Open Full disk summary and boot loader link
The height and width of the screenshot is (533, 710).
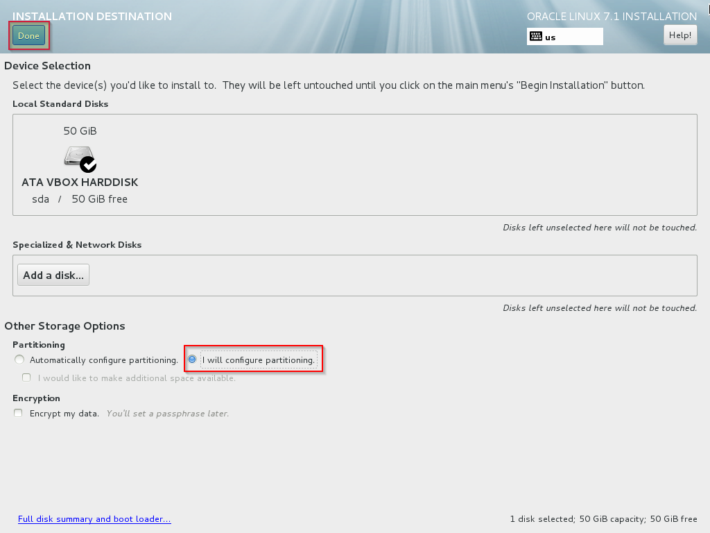click(x=94, y=519)
